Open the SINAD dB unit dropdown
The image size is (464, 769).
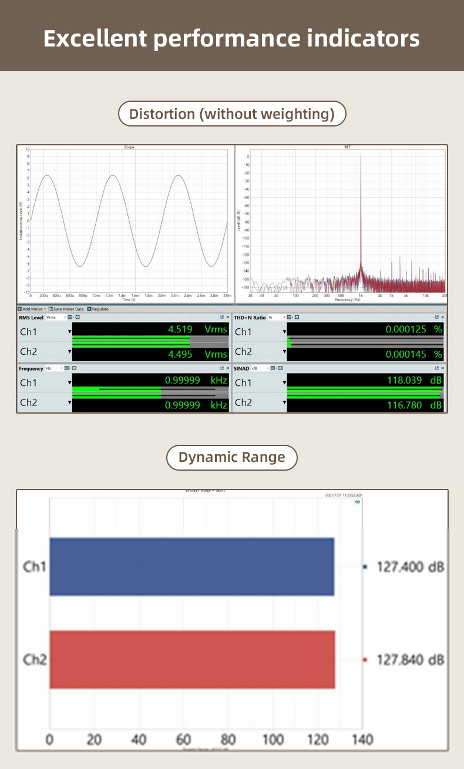tap(267, 368)
